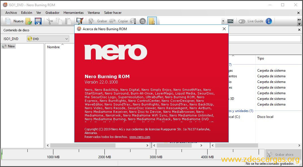The image size is (303, 167).
Task: Open the Archivo menu
Action: (11, 12)
